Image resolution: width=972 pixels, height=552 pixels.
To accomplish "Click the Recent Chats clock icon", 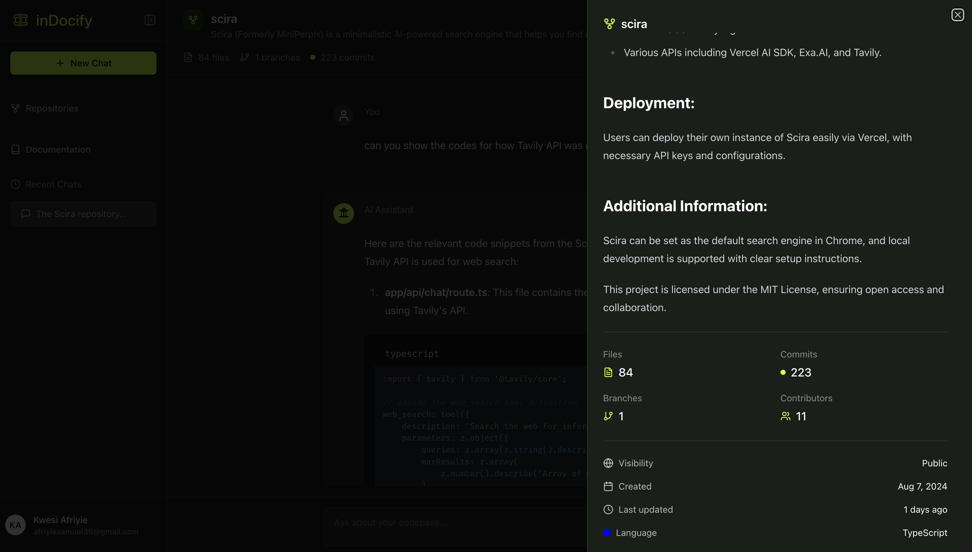I will 15,184.
